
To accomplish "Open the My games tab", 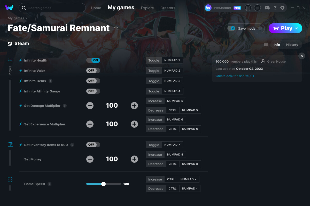I will (121, 7).
